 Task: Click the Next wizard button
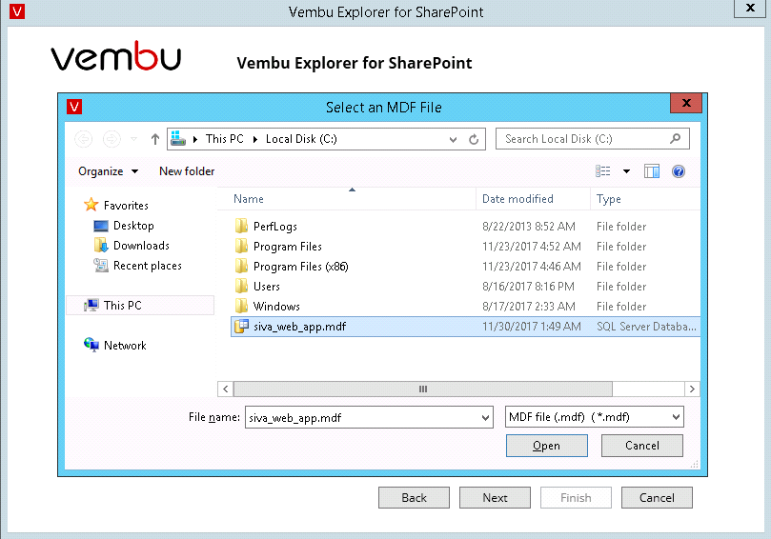click(495, 498)
